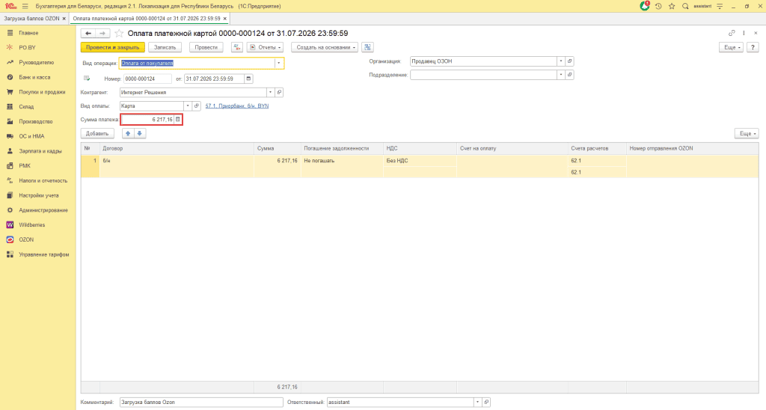The height and width of the screenshot is (410, 766).
Task: Expand Подразделение dropdown arrow
Action: click(561, 75)
